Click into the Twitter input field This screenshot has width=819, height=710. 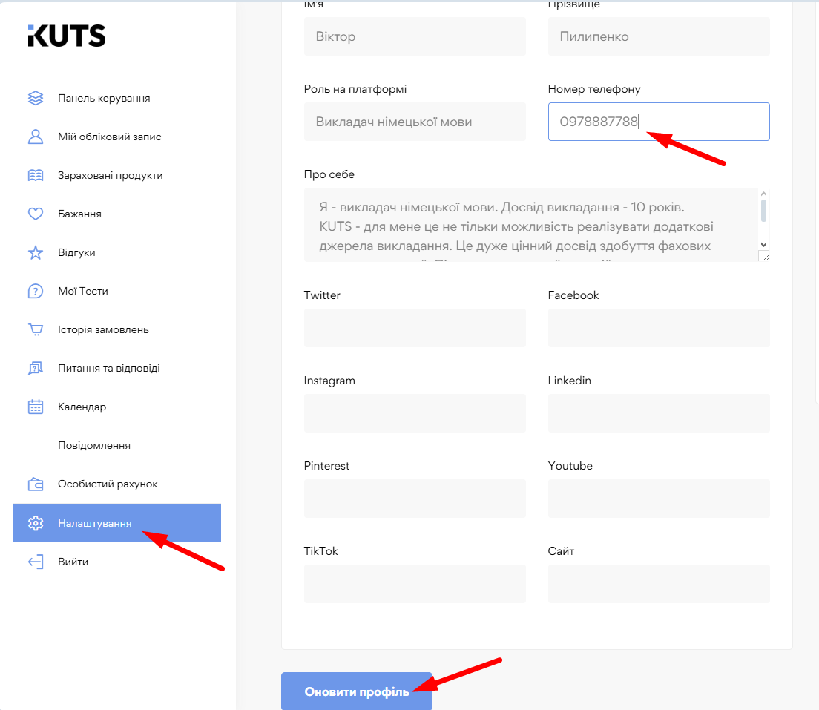click(415, 328)
